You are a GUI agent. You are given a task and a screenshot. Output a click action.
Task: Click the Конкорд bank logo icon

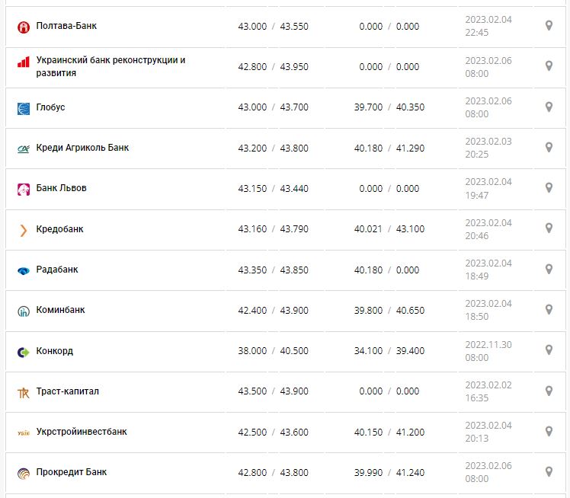click(23, 352)
